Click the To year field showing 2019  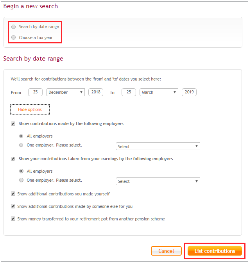click(x=189, y=92)
